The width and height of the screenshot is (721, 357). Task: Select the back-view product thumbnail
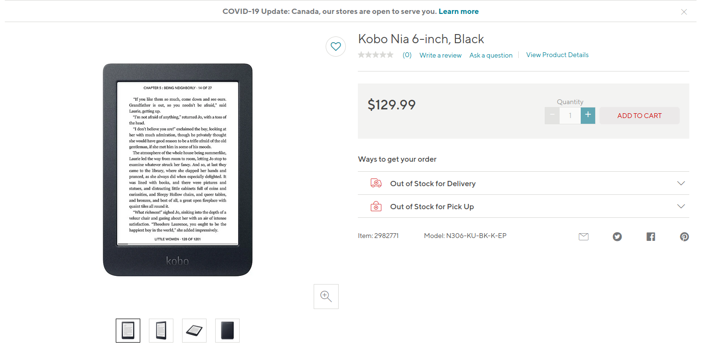click(227, 331)
